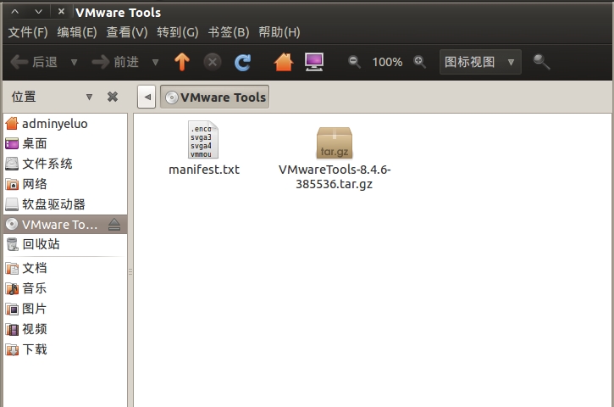Viewport: 614px width, 407px height.
Task: Select 软盘驱动器 in the sidebar
Action: [65, 204]
